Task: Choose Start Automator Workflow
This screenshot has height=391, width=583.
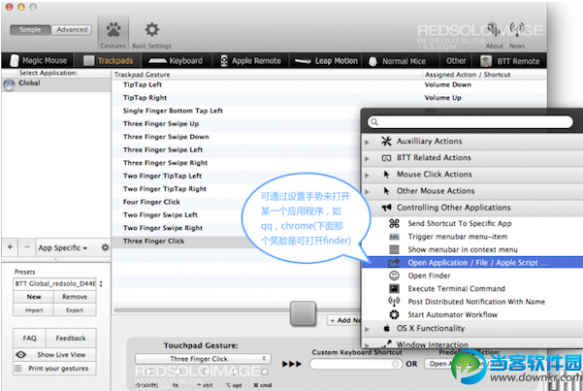Action: pyautogui.click(x=472, y=314)
